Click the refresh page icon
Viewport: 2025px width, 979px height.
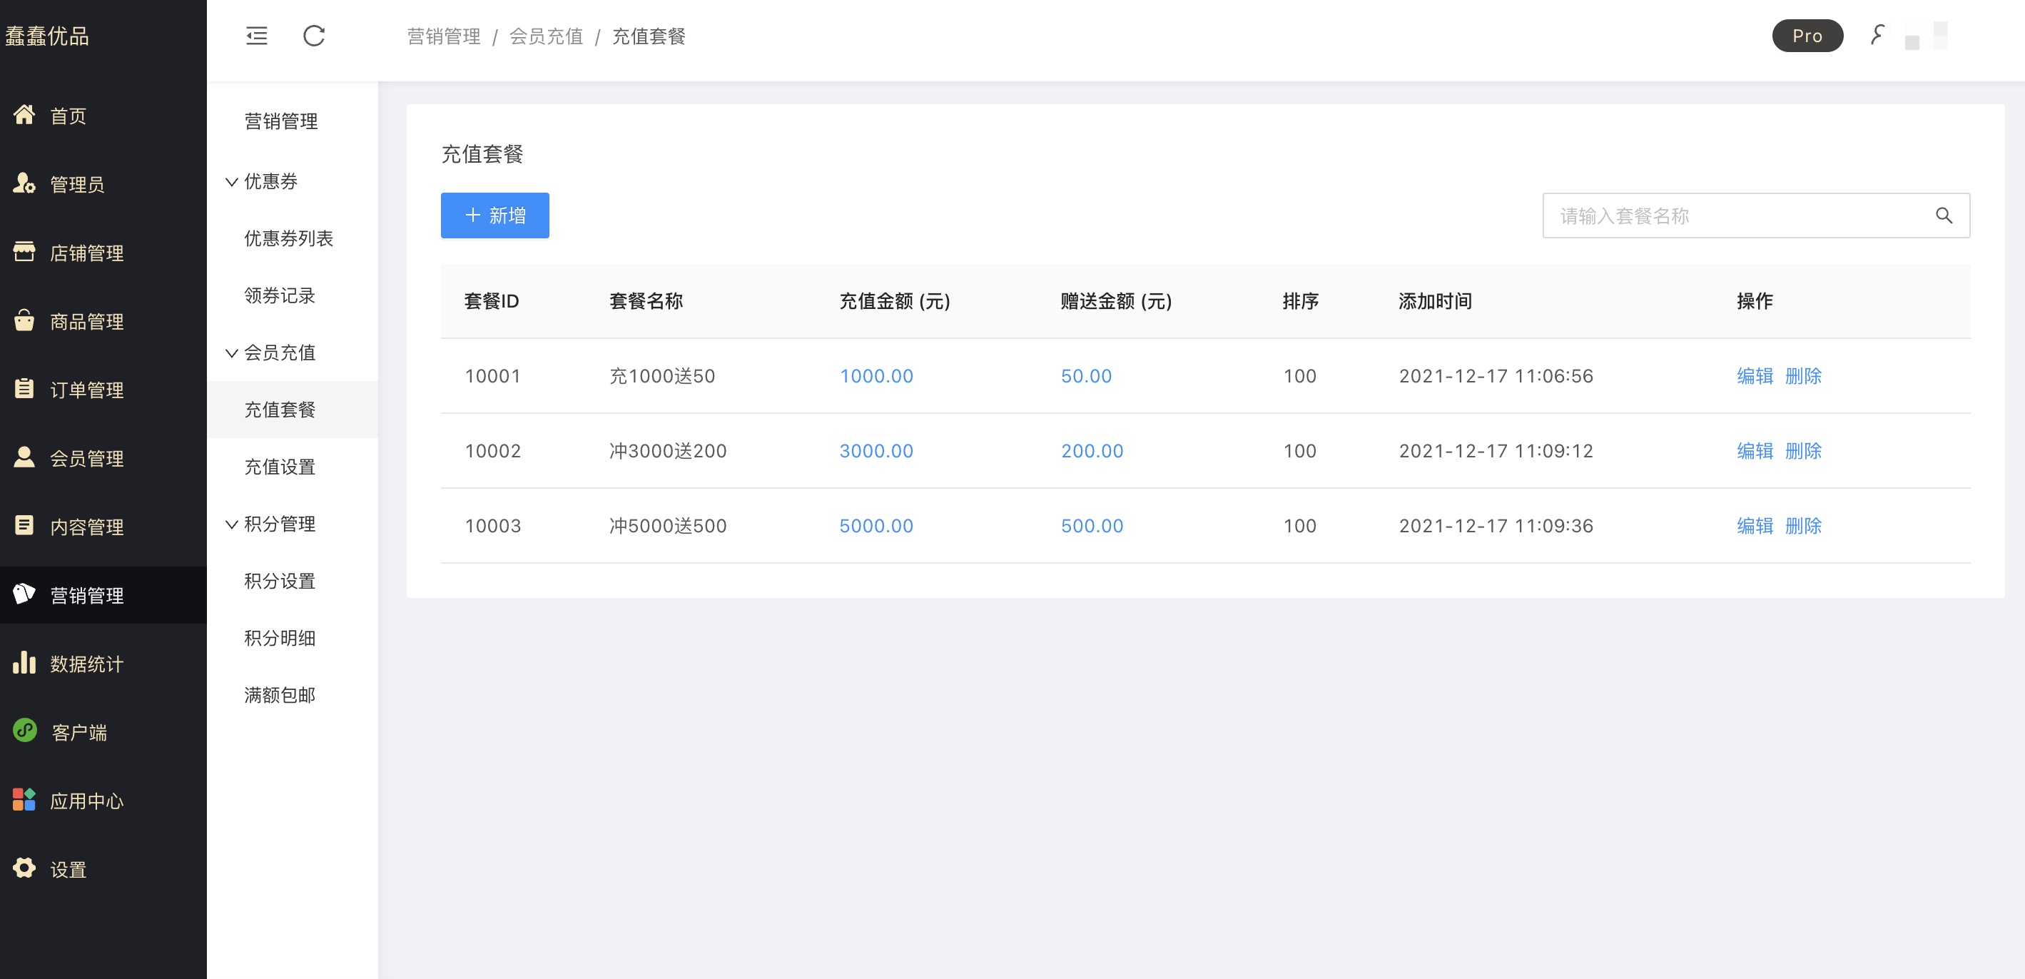[314, 36]
